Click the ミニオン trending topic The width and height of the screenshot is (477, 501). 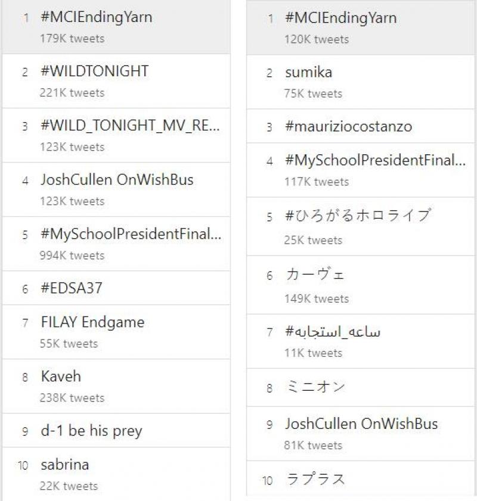click(x=315, y=387)
